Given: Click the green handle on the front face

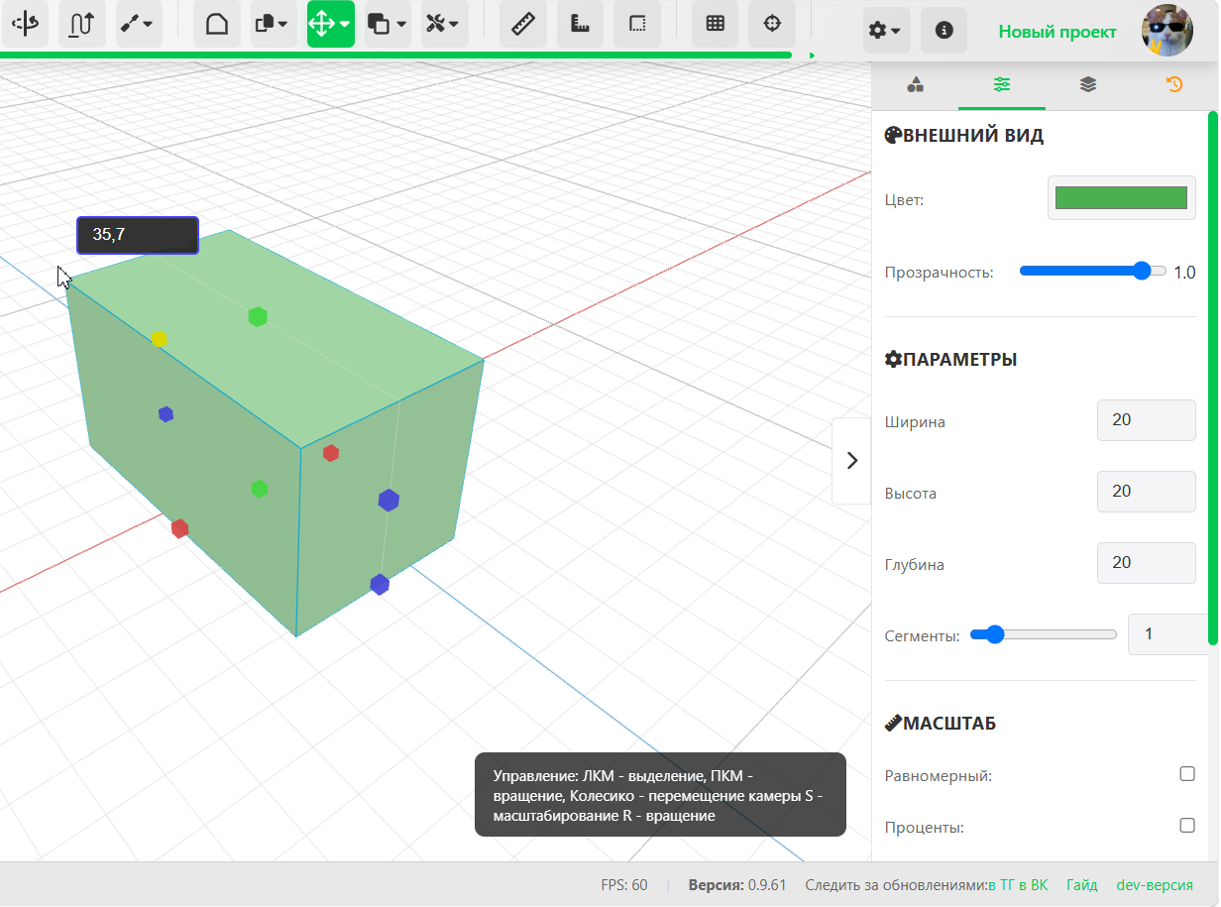Looking at the screenshot, I should click(x=259, y=489).
